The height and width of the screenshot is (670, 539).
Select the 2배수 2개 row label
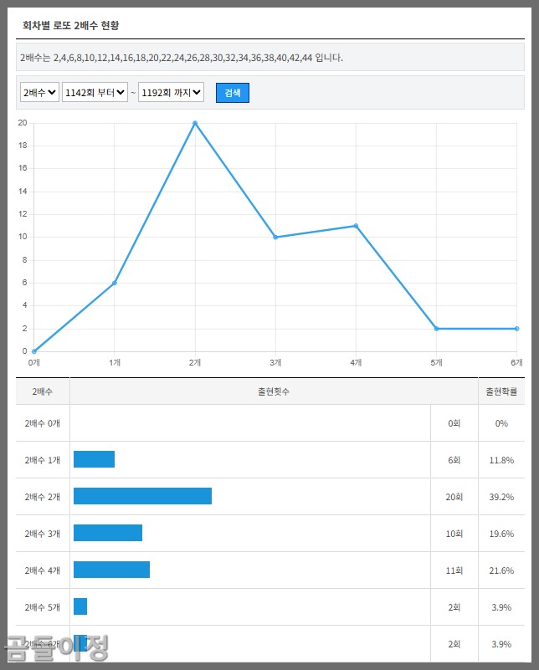(x=43, y=497)
